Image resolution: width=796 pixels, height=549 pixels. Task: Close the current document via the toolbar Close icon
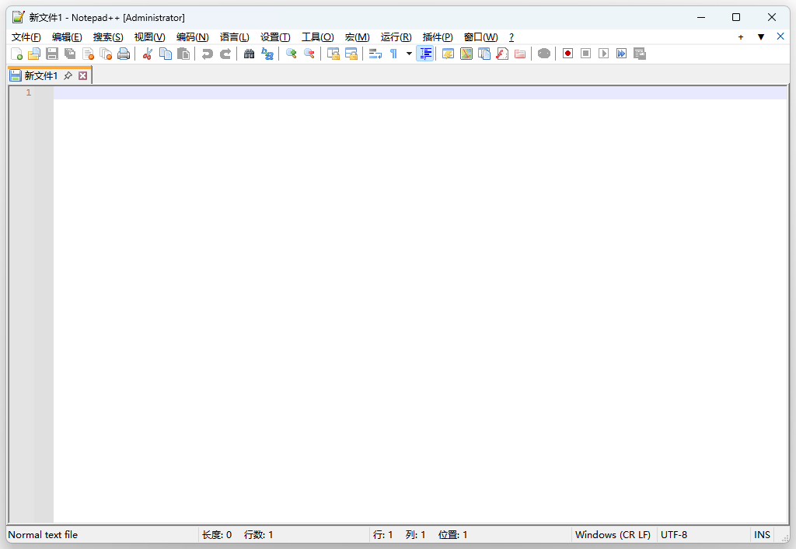coord(88,54)
